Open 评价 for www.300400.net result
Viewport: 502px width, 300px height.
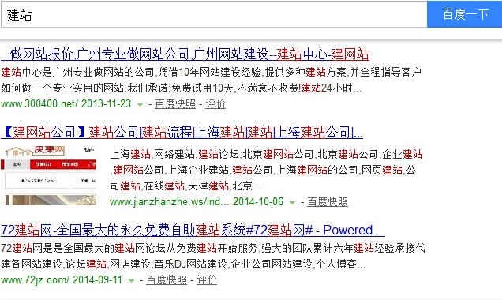pos(215,103)
